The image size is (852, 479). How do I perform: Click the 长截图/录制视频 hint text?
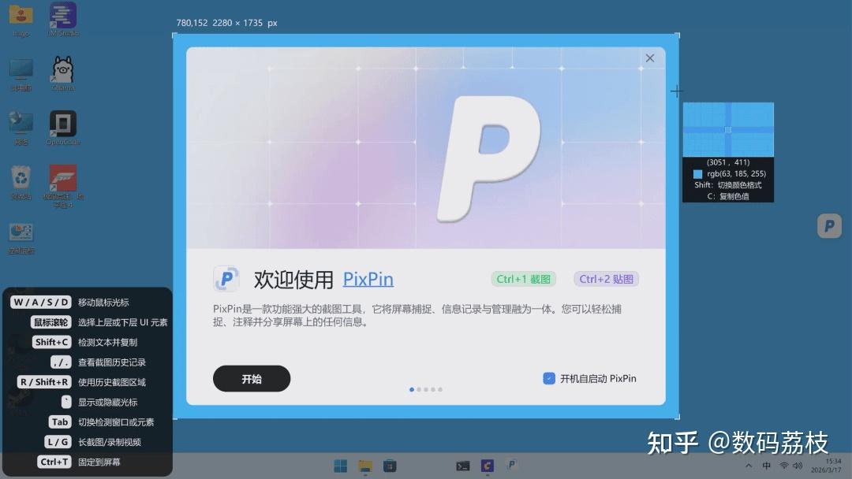[x=109, y=442]
